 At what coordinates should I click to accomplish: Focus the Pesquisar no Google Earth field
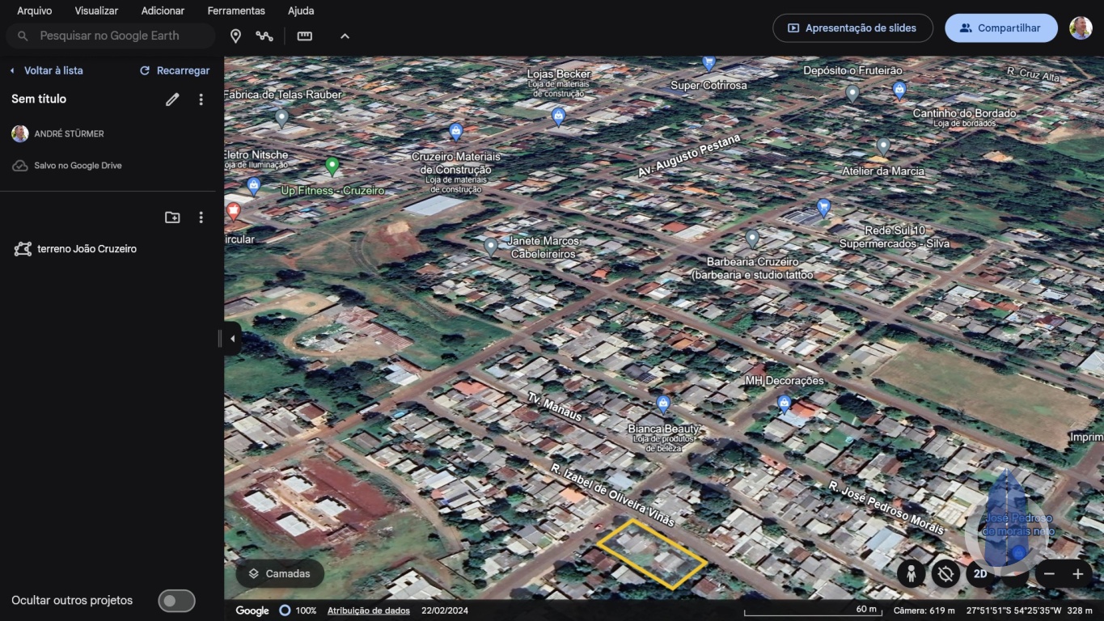click(x=111, y=36)
